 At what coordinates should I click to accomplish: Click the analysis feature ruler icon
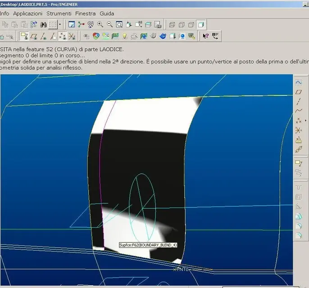tap(299, 140)
